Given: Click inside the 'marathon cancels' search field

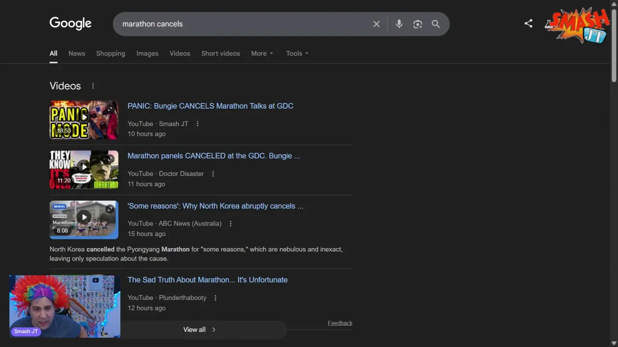Looking at the screenshot, I should point(241,24).
